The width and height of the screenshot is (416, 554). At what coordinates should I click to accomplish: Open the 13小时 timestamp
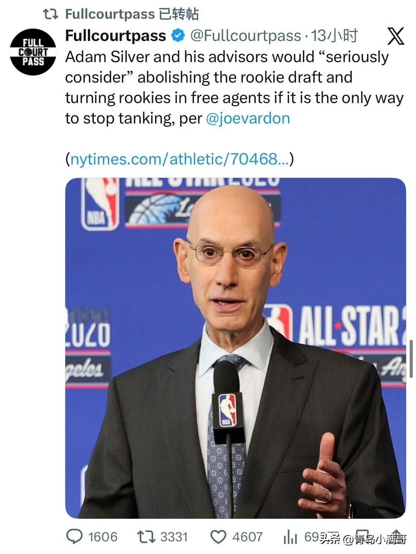[334, 35]
